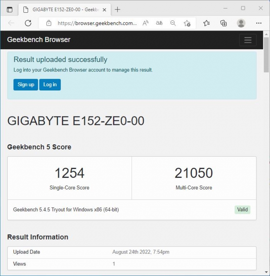This screenshot has height=276, width=270.
Task: Maximize the browser window
Action: coord(243,8)
